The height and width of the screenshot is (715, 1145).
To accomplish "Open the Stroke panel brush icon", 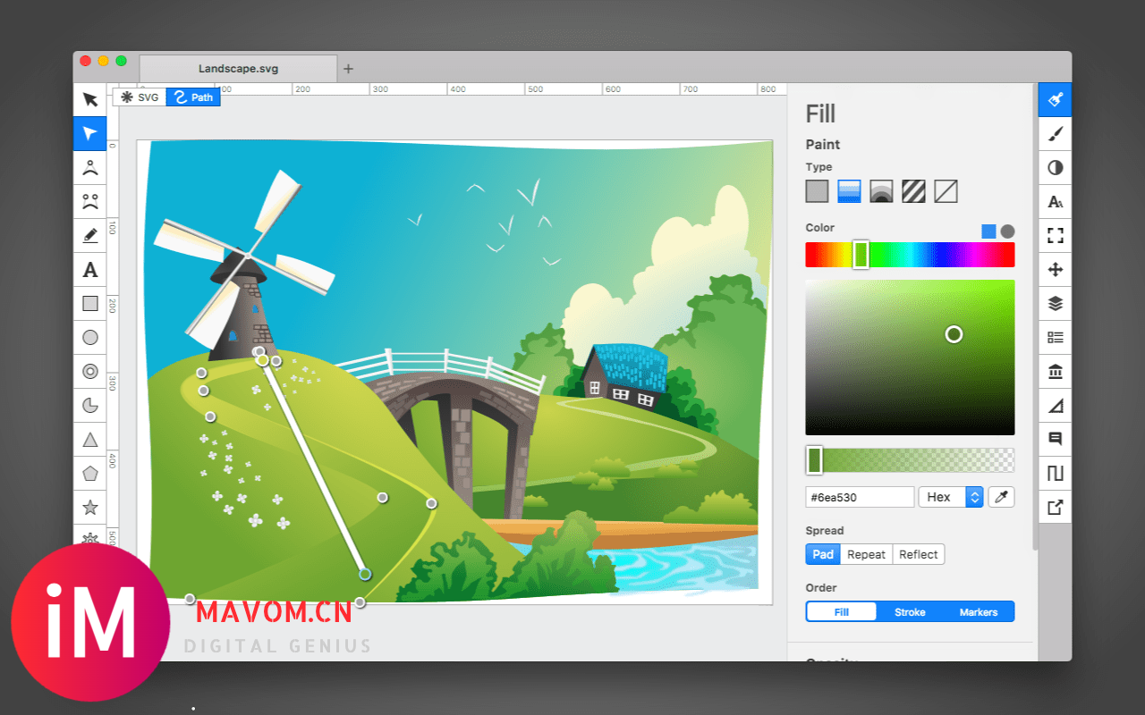I will (1055, 133).
